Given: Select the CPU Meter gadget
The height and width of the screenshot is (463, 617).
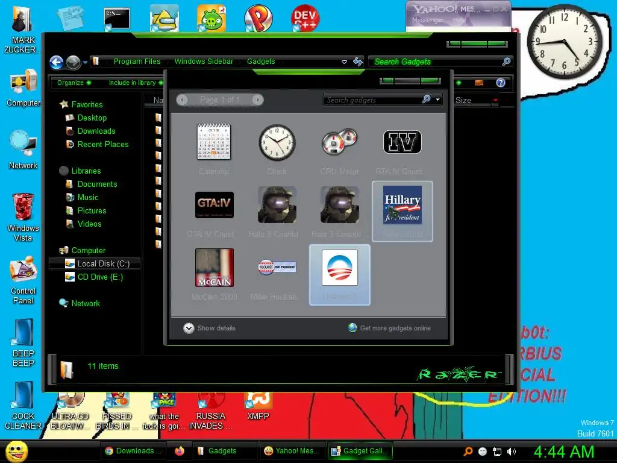Looking at the screenshot, I should click(339, 142).
